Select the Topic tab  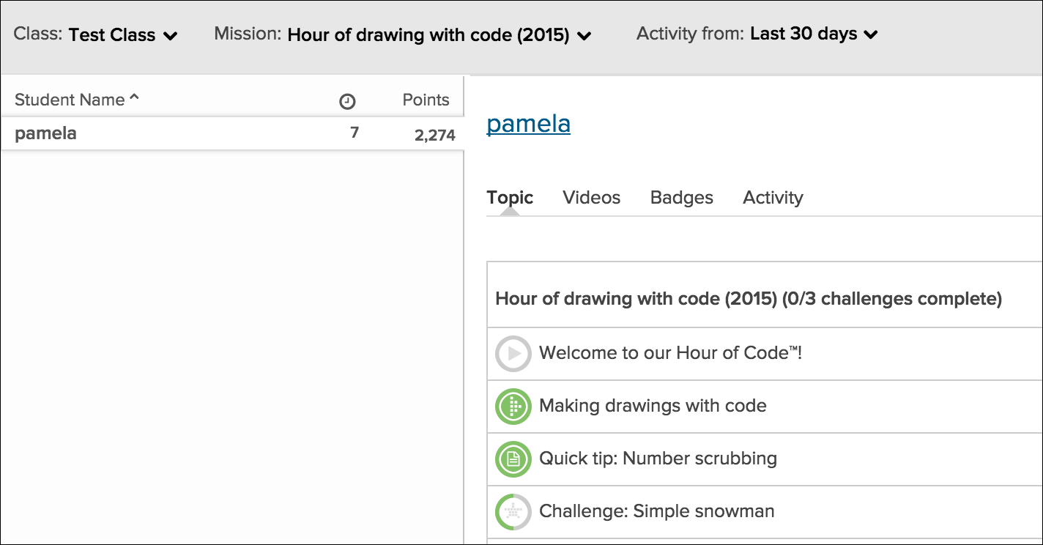point(510,197)
